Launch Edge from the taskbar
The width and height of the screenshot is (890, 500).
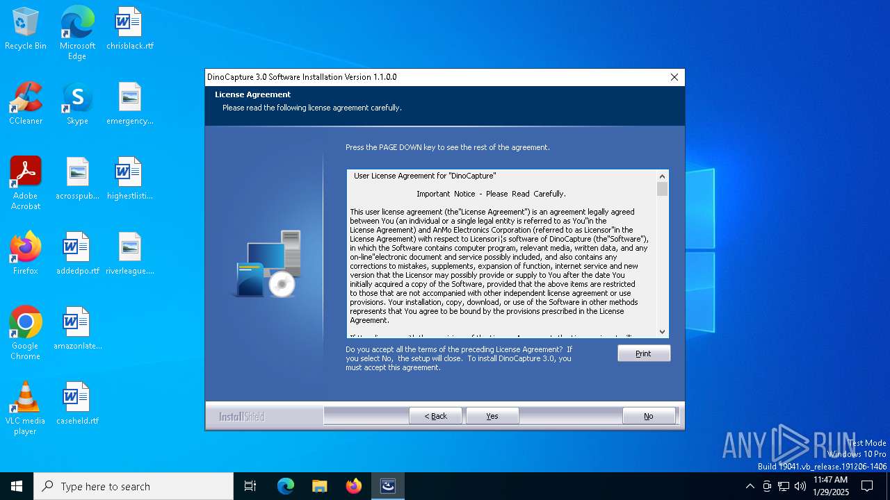pos(286,486)
